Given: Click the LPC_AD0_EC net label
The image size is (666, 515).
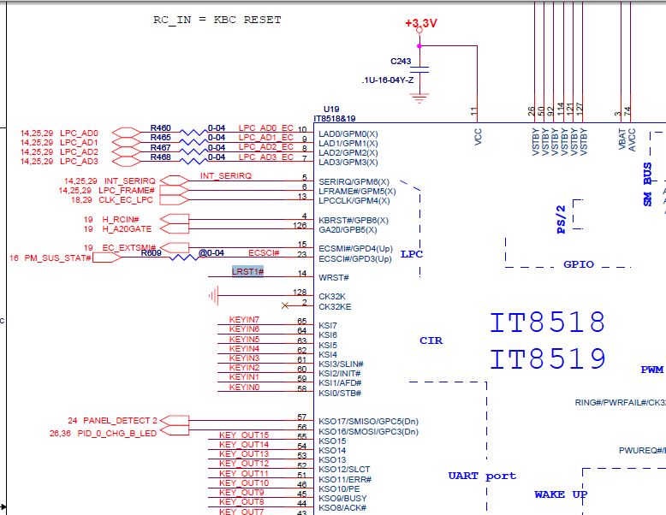Looking at the screenshot, I should point(266,127).
